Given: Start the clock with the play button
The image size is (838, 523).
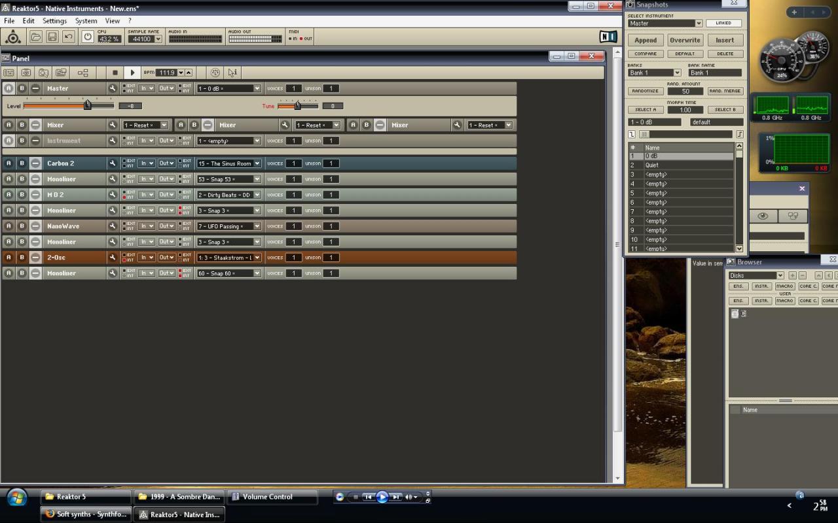Looking at the screenshot, I should [132, 73].
